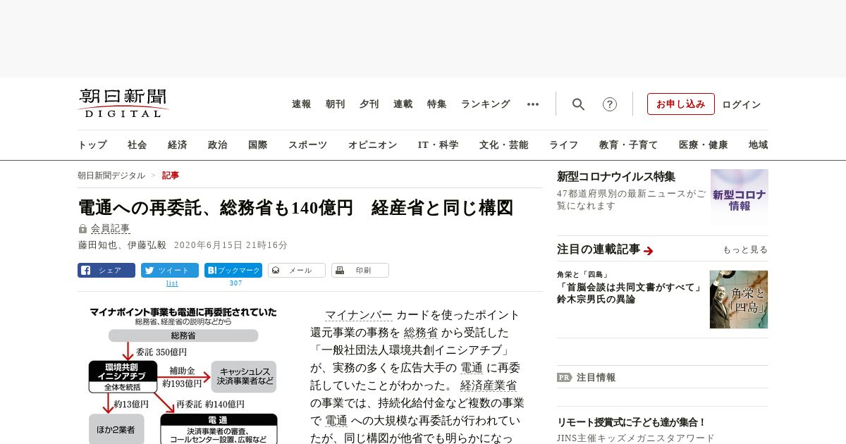Click the 朝日新聞デジタル breadcrumb link
846x444 pixels.
(x=111, y=175)
